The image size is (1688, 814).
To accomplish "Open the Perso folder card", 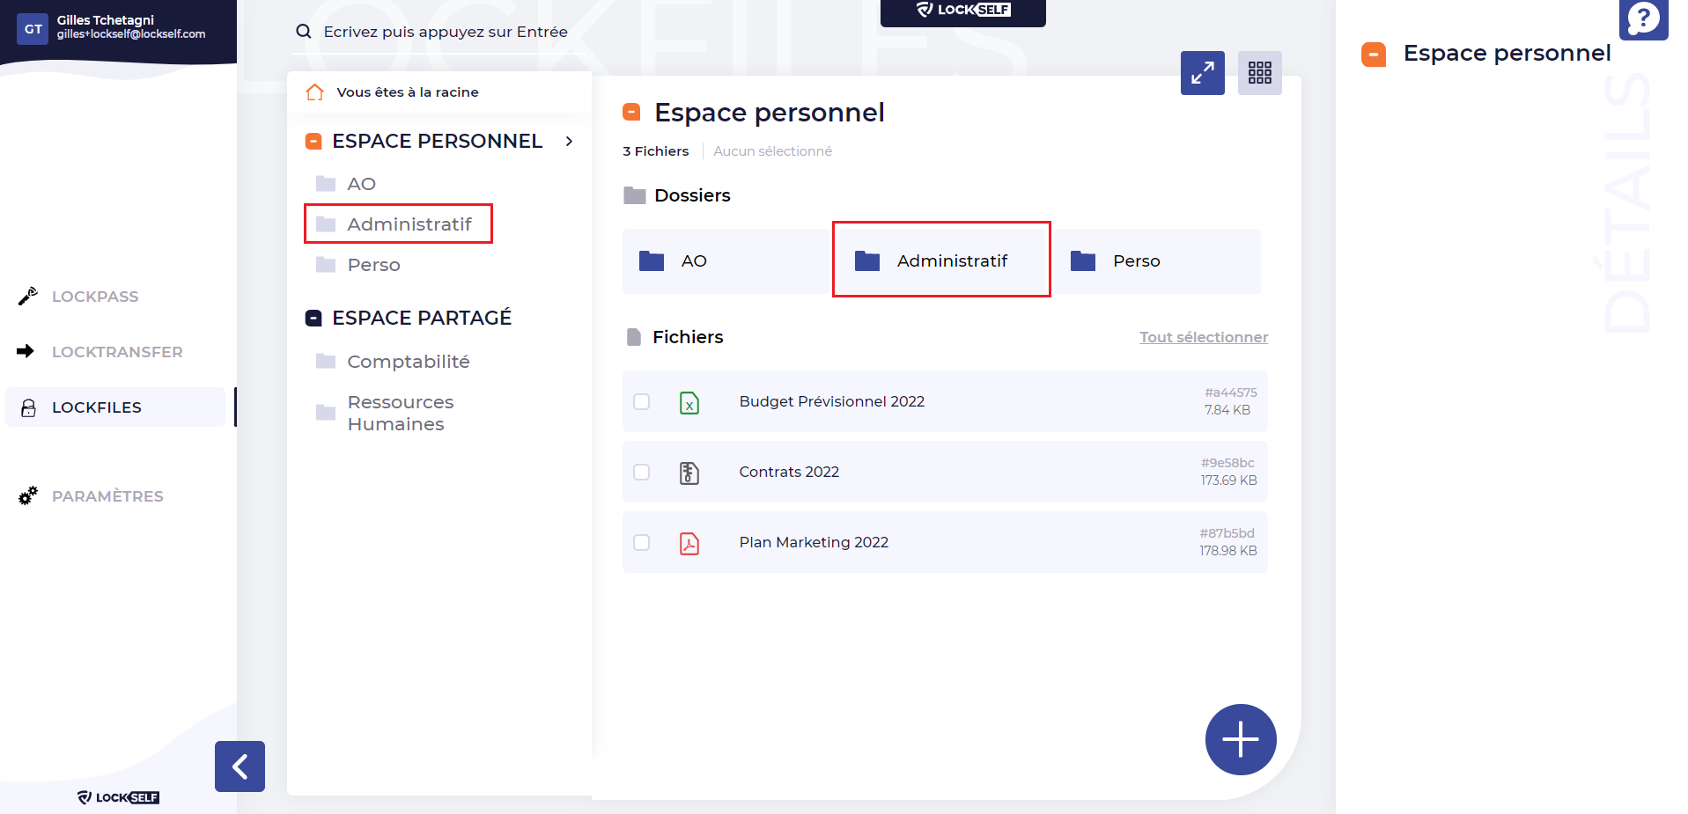I will point(1157,261).
